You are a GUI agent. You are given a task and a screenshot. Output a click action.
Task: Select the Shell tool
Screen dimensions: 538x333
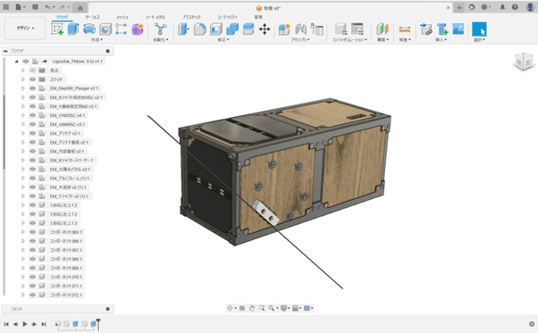tap(216, 29)
